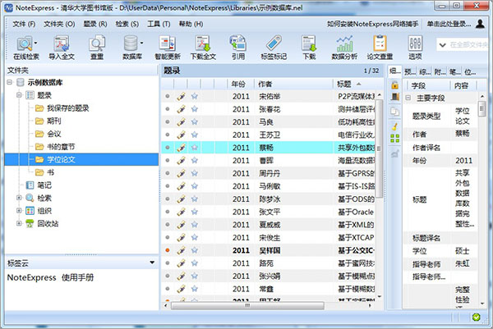493x329 pixels.
Task: Toggle the star for 陈梦冰 record
Action: pyautogui.click(x=195, y=199)
